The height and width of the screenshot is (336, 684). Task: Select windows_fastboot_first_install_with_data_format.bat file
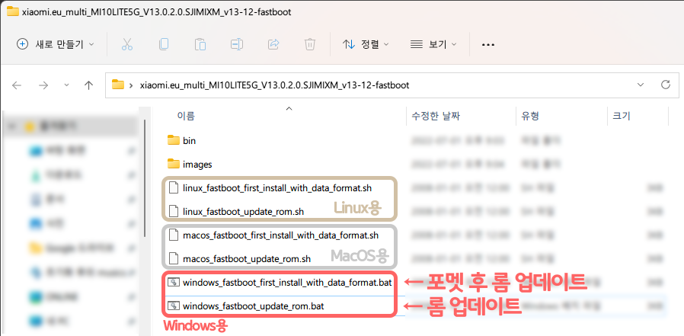[x=287, y=283]
